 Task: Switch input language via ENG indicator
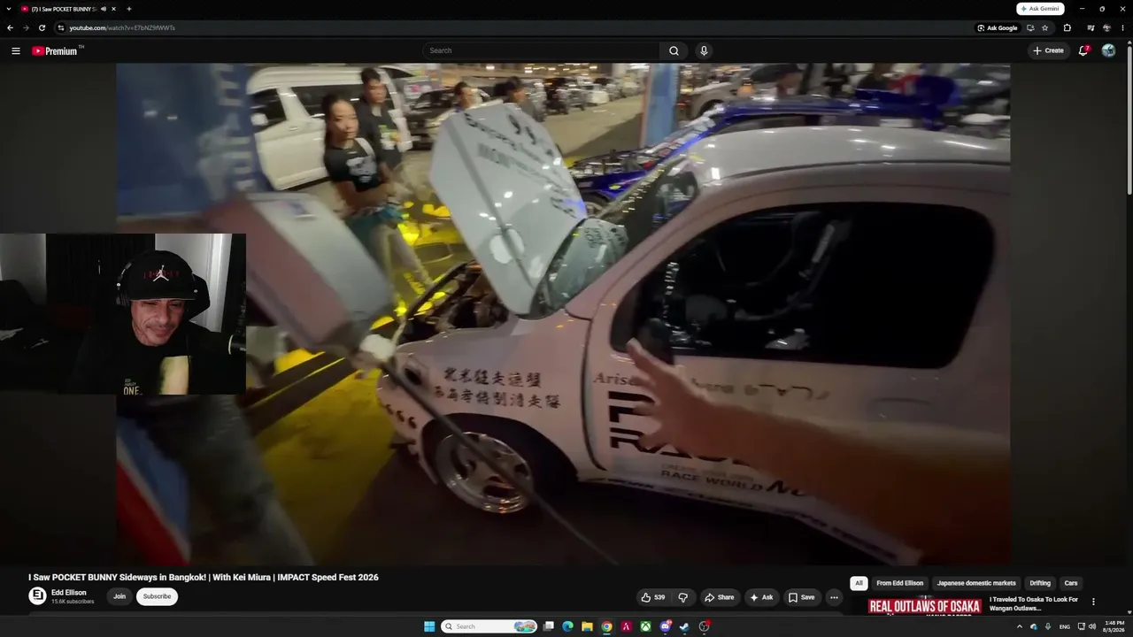point(1064,626)
